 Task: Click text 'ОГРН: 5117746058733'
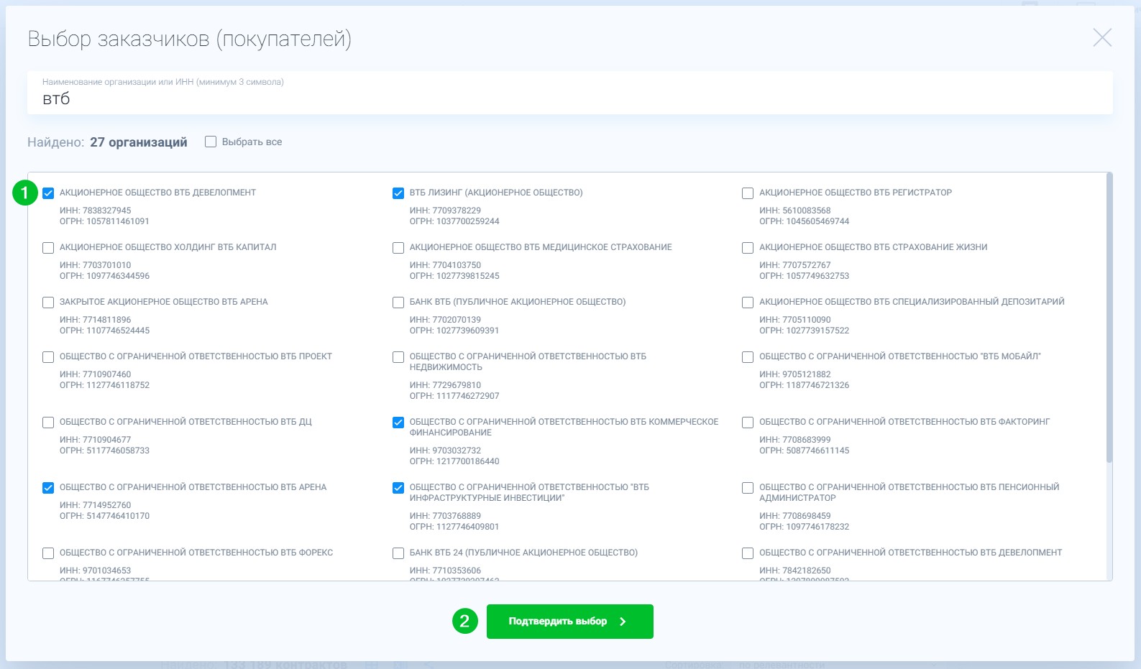[x=105, y=451]
